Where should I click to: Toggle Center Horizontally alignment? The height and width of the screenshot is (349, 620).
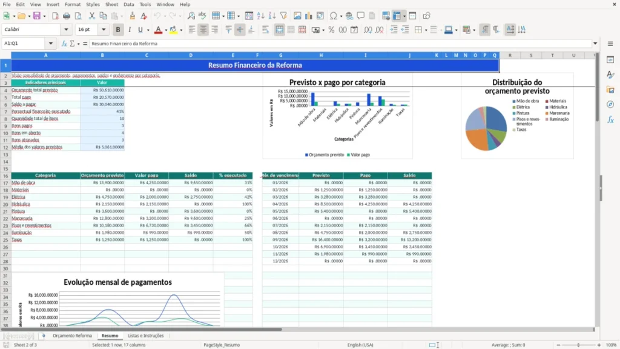click(x=203, y=30)
